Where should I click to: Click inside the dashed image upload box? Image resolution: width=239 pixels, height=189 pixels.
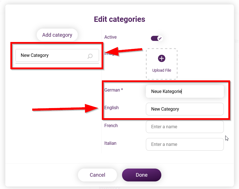(x=162, y=64)
